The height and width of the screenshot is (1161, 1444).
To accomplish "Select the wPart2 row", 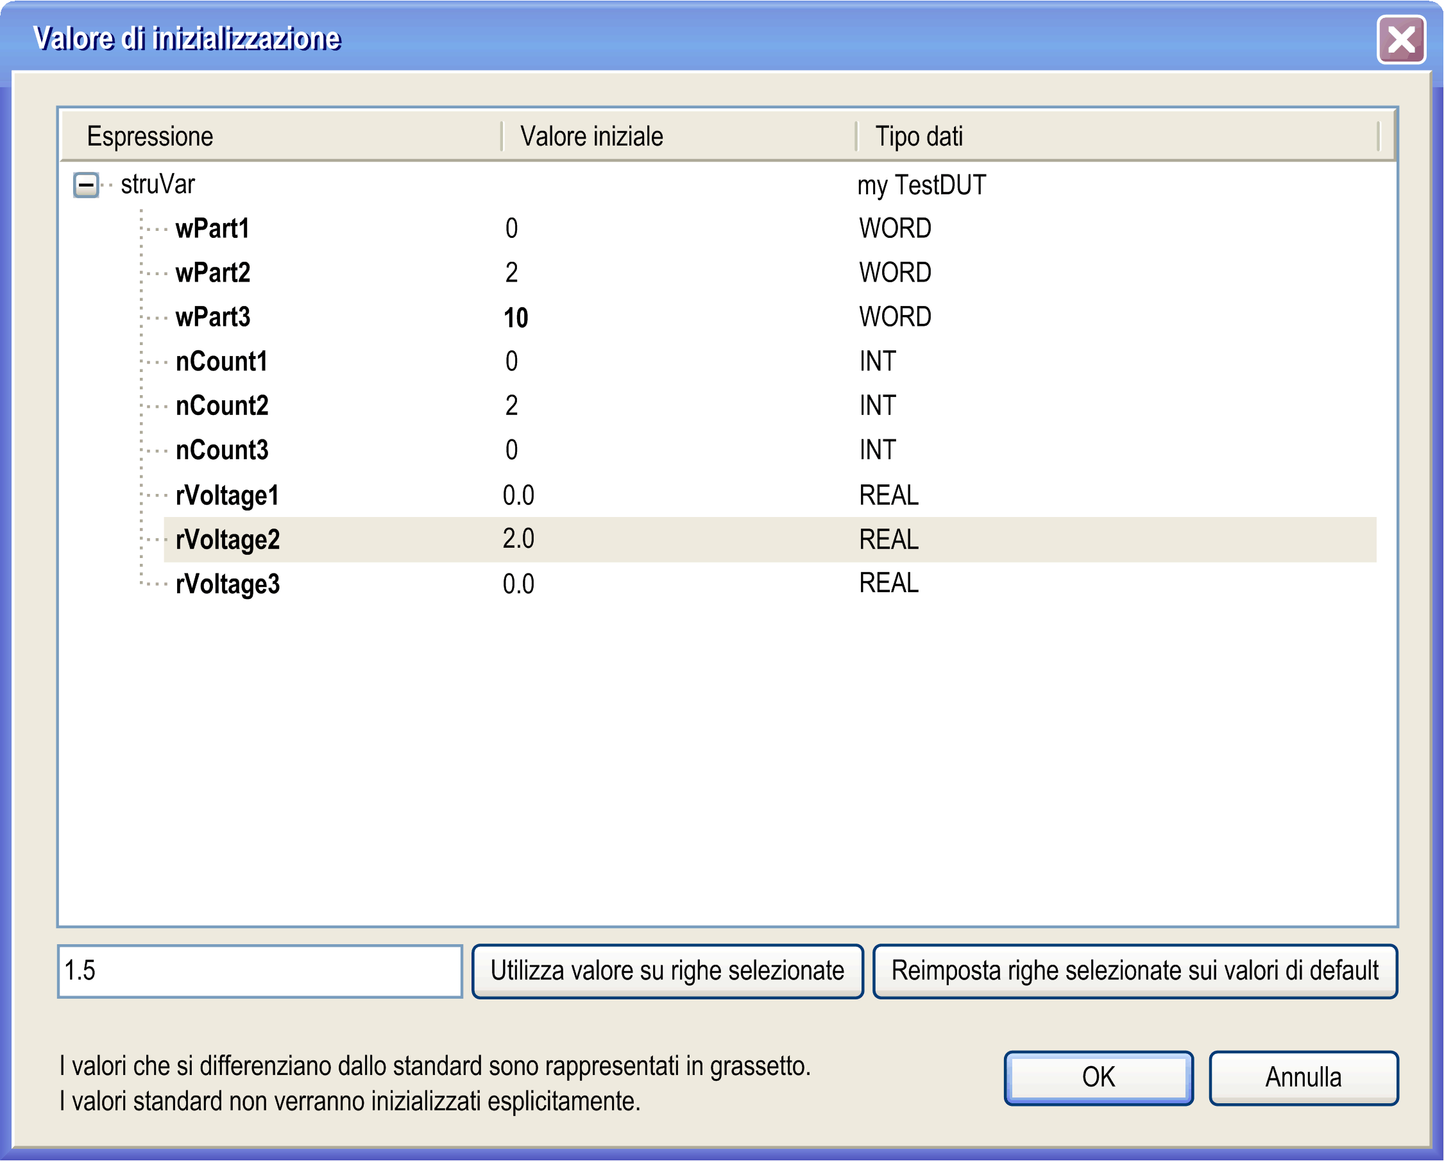I will click(x=212, y=273).
